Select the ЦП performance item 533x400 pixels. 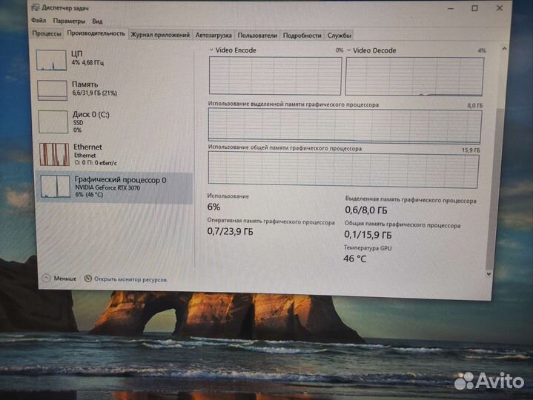click(x=114, y=59)
